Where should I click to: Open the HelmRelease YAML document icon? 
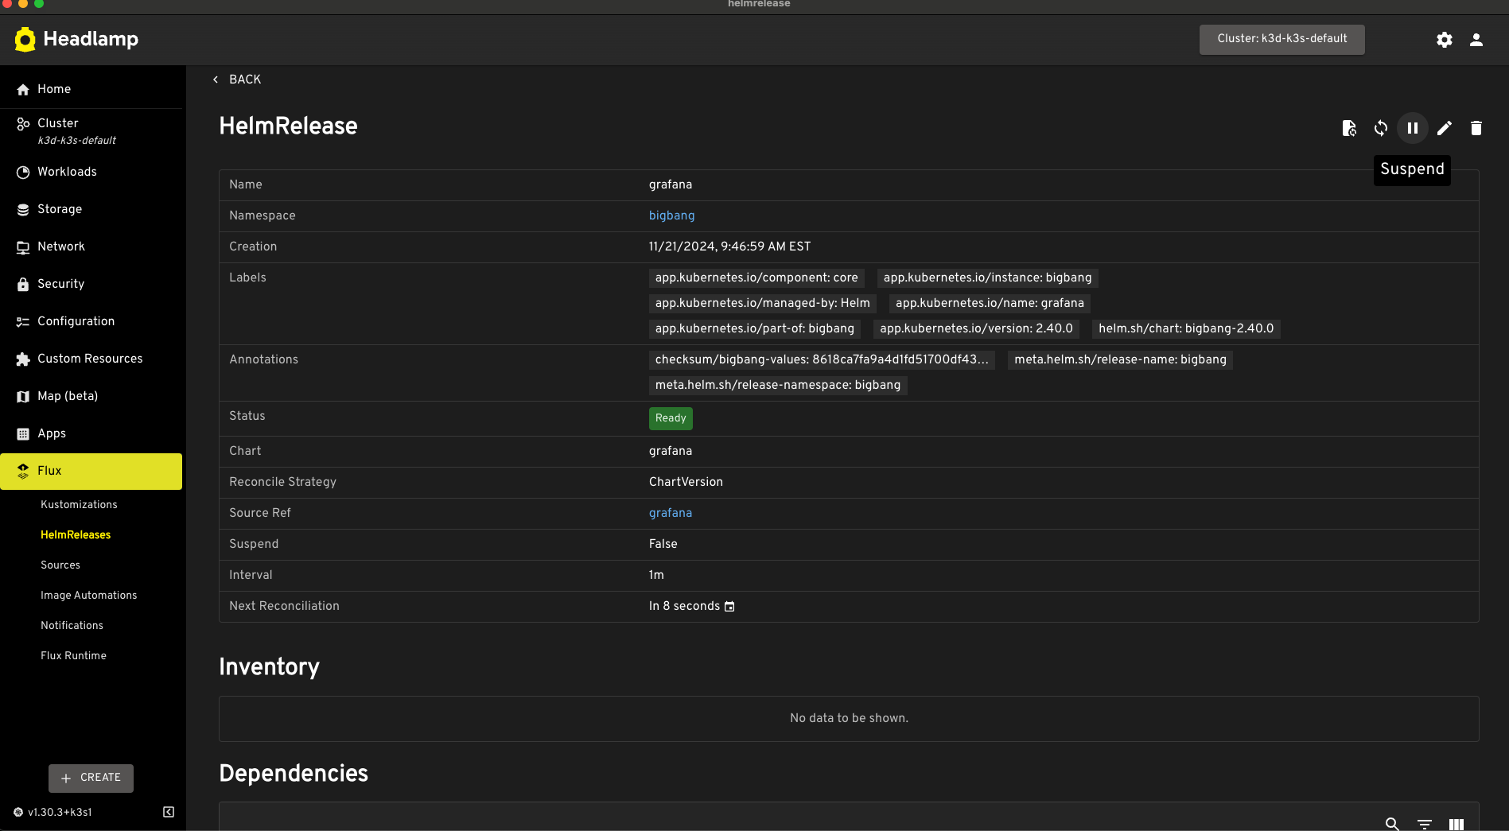[1348, 128]
